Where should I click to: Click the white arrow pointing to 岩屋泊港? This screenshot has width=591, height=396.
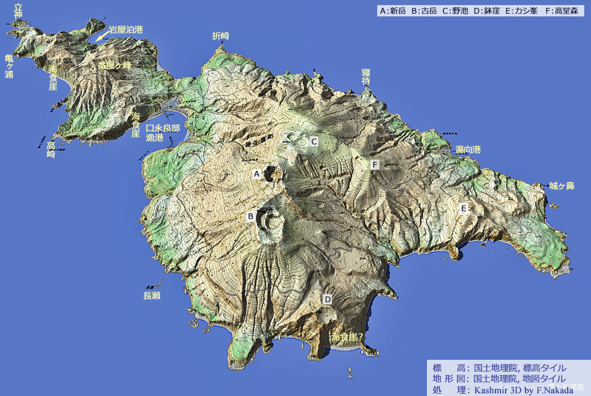101,36
